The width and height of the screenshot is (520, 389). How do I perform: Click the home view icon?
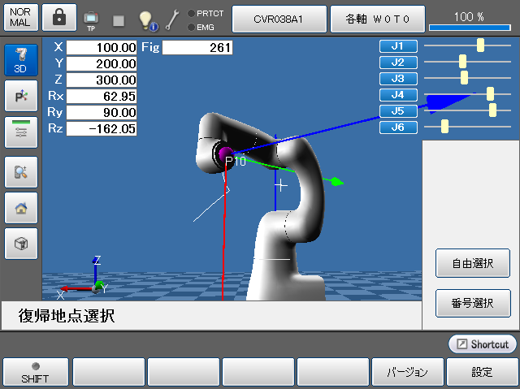coord(21,207)
